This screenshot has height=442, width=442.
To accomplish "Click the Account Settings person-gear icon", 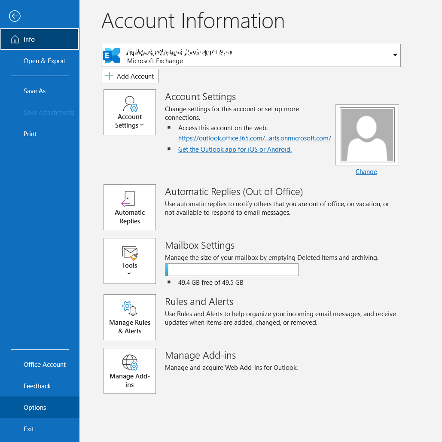I will click(x=130, y=104).
